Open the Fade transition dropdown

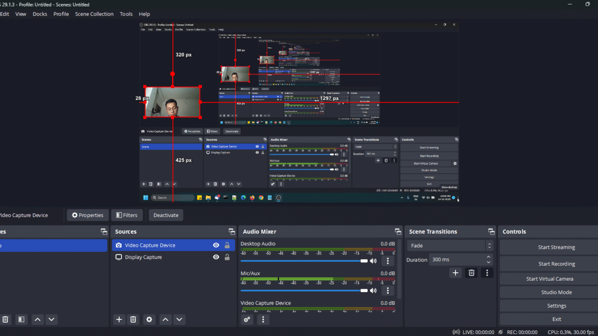(450, 246)
